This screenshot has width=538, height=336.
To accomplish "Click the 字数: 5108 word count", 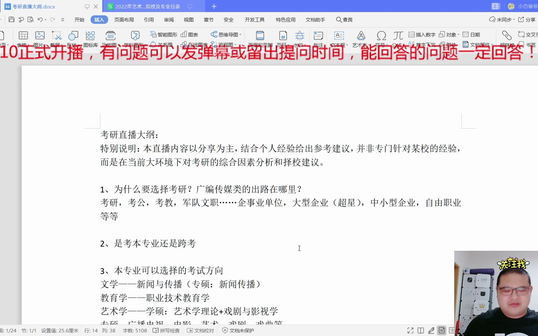I will pos(135,330).
